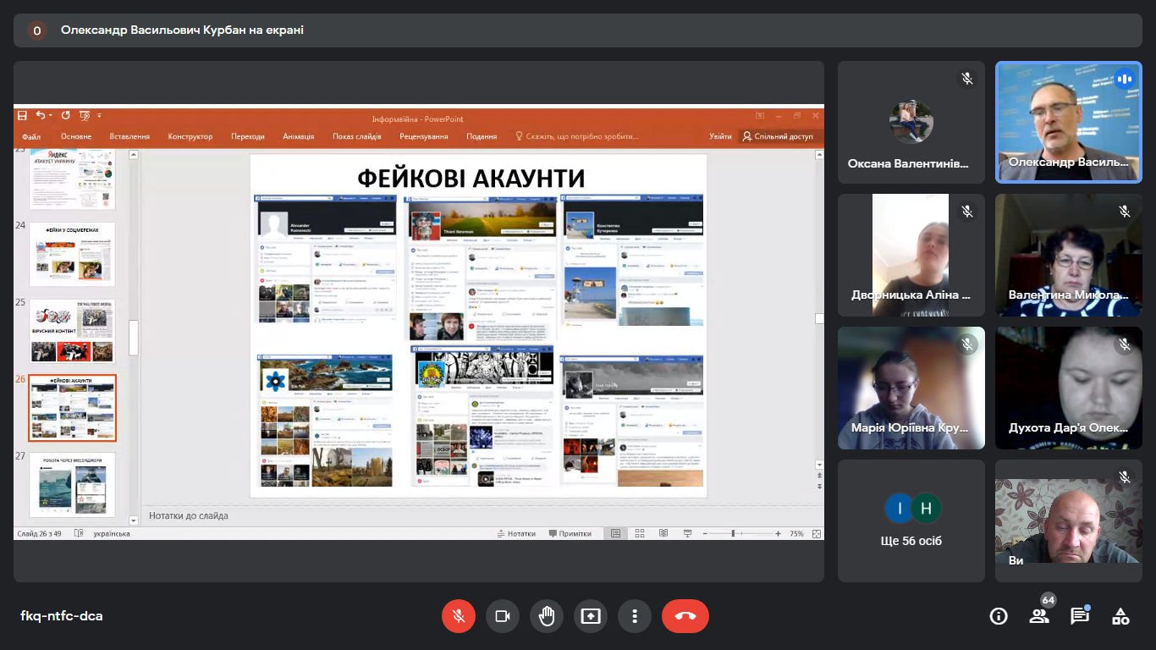
Task: Switch to Slide Sorter view icon
Action: pos(639,533)
